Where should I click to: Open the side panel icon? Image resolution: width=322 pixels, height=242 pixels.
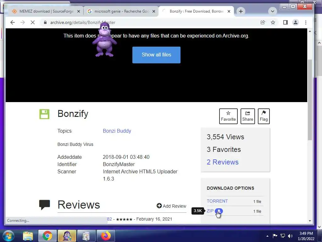(286, 22)
